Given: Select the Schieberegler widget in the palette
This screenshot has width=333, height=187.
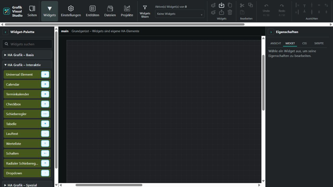Looking at the screenshot, I should (x=27, y=114).
